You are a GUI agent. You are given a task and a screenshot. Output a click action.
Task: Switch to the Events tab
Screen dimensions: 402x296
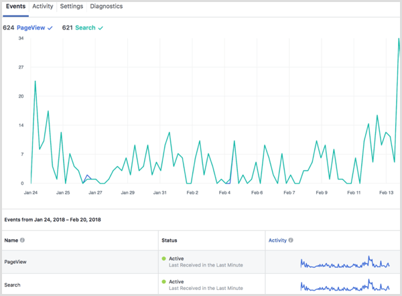tap(15, 7)
